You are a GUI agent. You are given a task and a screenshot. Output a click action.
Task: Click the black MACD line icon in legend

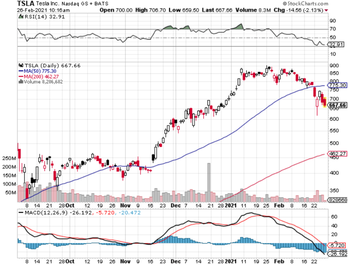click(20, 212)
